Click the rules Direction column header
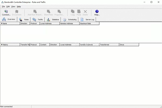The width and height of the screenshot is (162, 108). [x=25, y=23]
